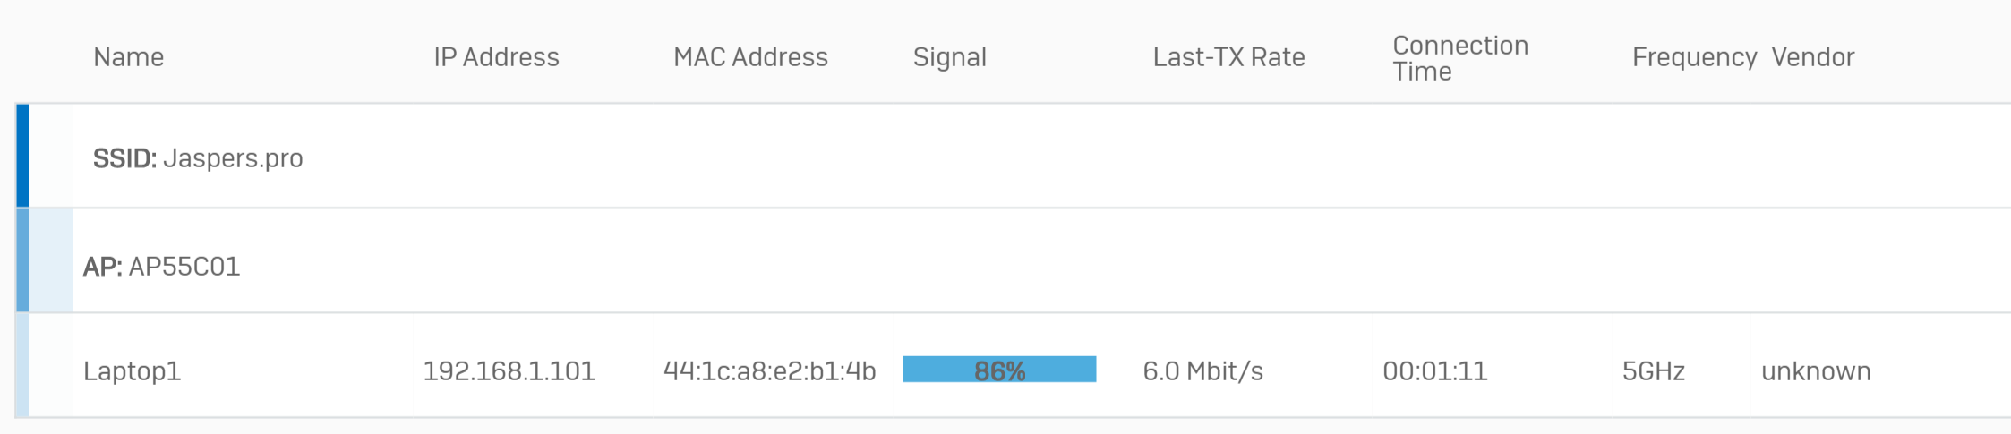Click the Vendor column header
Screen dimensions: 2011x434
[x=1812, y=57]
